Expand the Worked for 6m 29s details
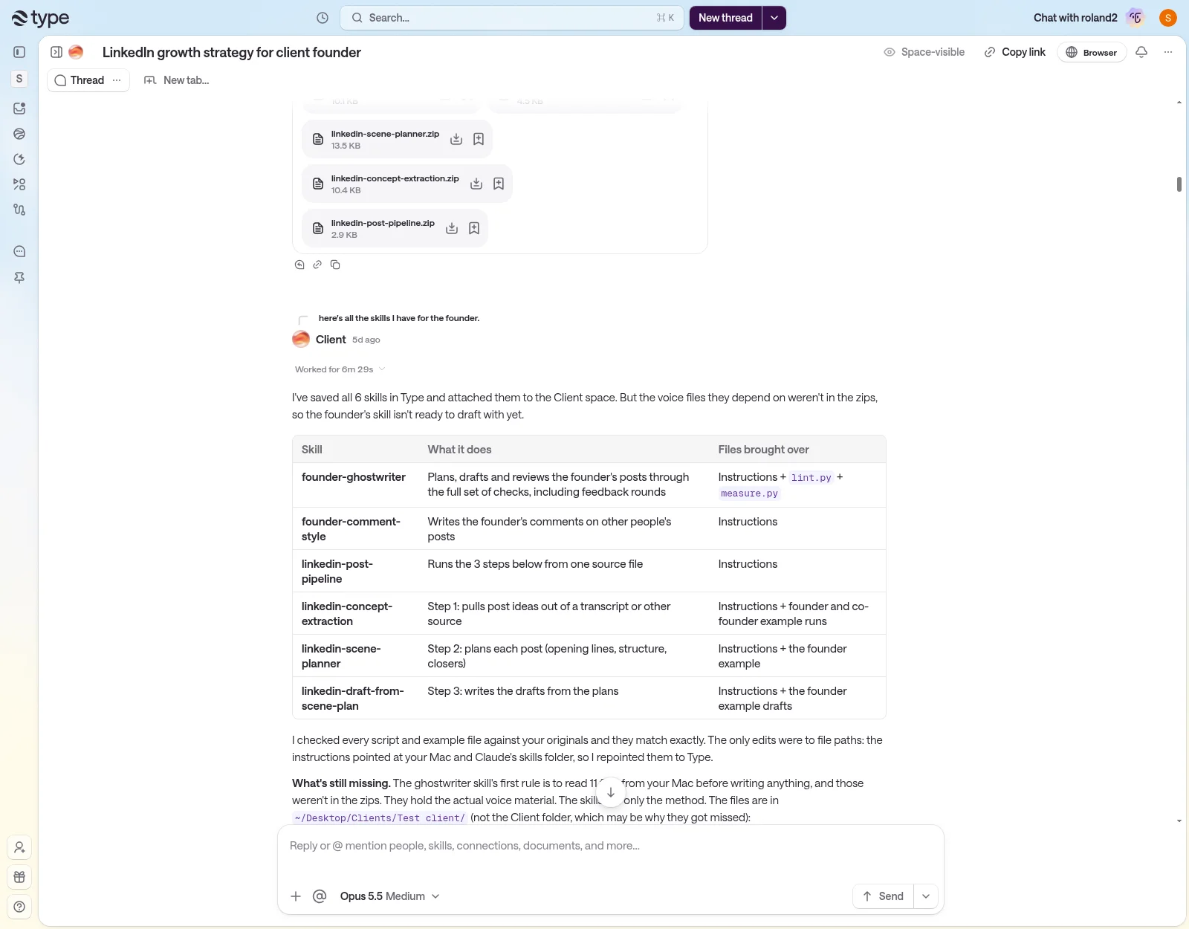The width and height of the screenshot is (1189, 929). [340, 369]
